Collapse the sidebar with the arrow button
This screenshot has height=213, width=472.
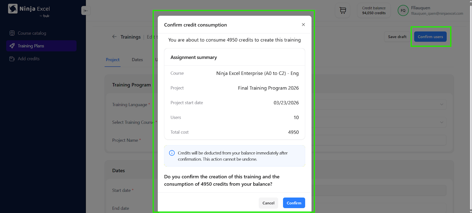(86, 11)
